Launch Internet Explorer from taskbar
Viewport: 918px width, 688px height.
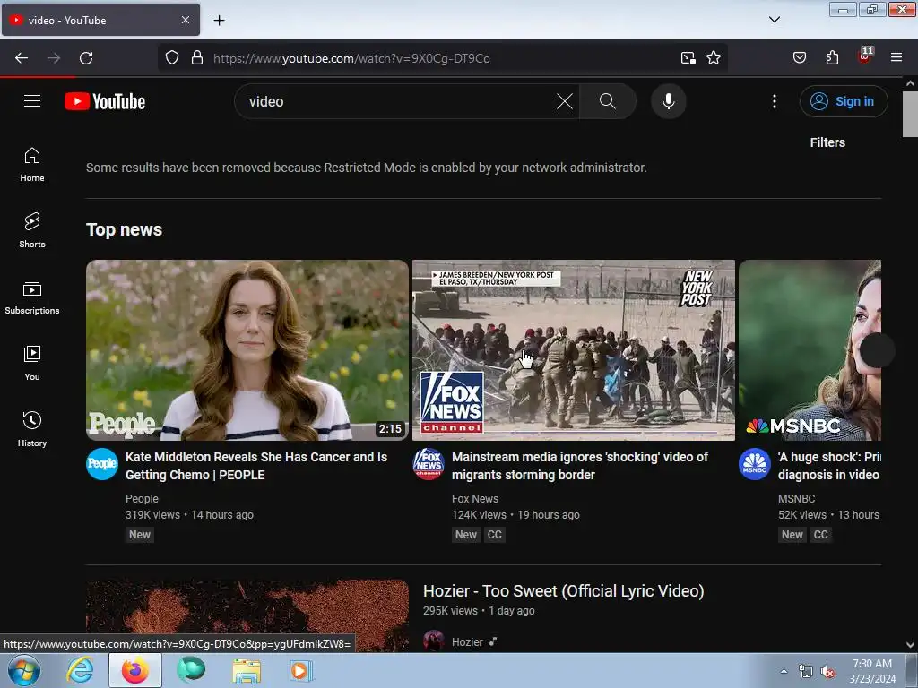click(80, 670)
